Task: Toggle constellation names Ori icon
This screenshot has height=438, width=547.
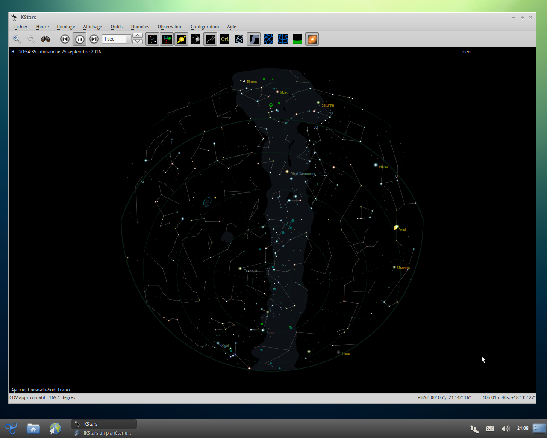Action: tap(225, 39)
